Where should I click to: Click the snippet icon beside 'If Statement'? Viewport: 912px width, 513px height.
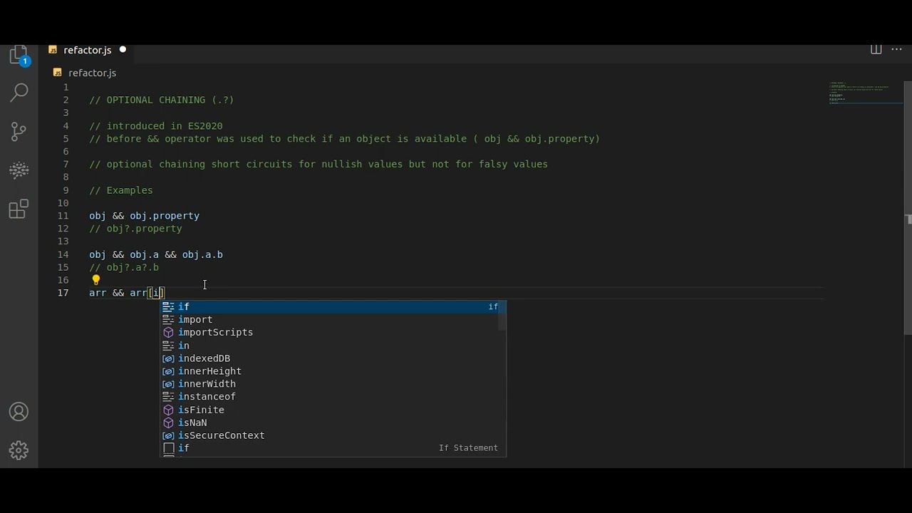tap(168, 448)
